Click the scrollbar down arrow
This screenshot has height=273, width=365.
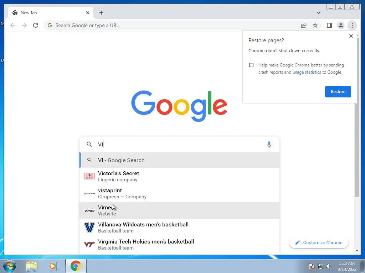(357, 251)
